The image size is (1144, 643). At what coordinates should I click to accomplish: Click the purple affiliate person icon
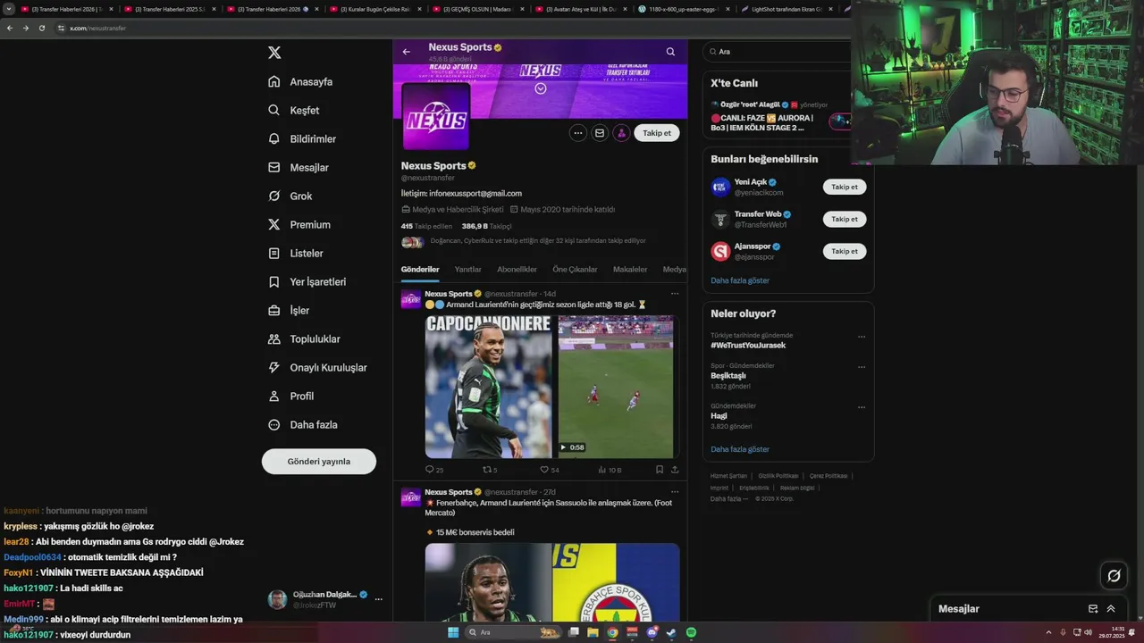click(621, 133)
